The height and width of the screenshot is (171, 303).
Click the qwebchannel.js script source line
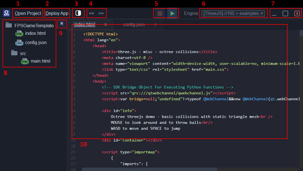tap(169, 93)
